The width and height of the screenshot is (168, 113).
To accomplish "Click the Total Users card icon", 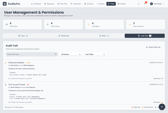I will point(7,25).
